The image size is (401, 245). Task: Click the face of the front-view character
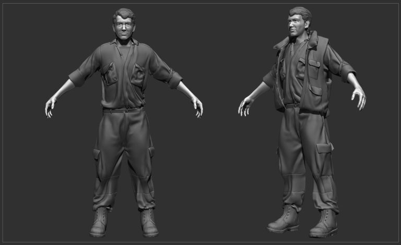coord(124,28)
